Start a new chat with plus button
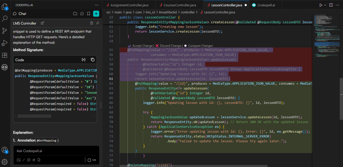Screen dimensions: 343x167 coord(96,14)
